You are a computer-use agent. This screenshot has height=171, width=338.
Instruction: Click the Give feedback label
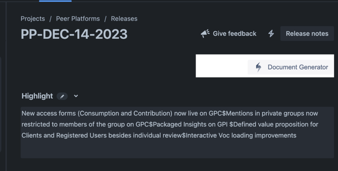[234, 33]
